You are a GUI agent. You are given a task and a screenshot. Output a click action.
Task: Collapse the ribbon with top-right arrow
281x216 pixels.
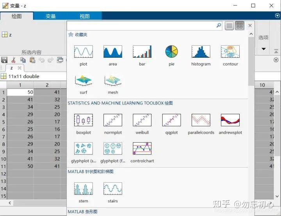coord(277,16)
